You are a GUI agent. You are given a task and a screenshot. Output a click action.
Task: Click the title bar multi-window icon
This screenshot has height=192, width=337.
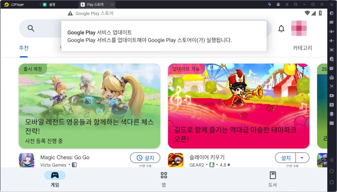tap(296, 4)
